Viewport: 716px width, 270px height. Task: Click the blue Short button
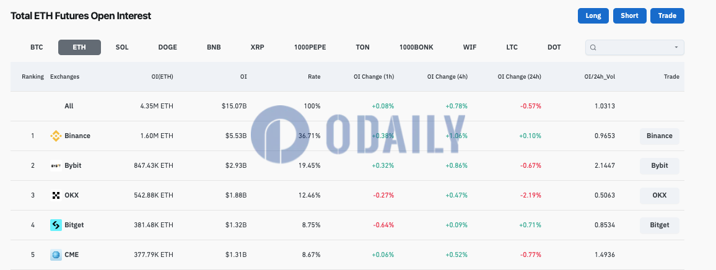[x=629, y=15]
